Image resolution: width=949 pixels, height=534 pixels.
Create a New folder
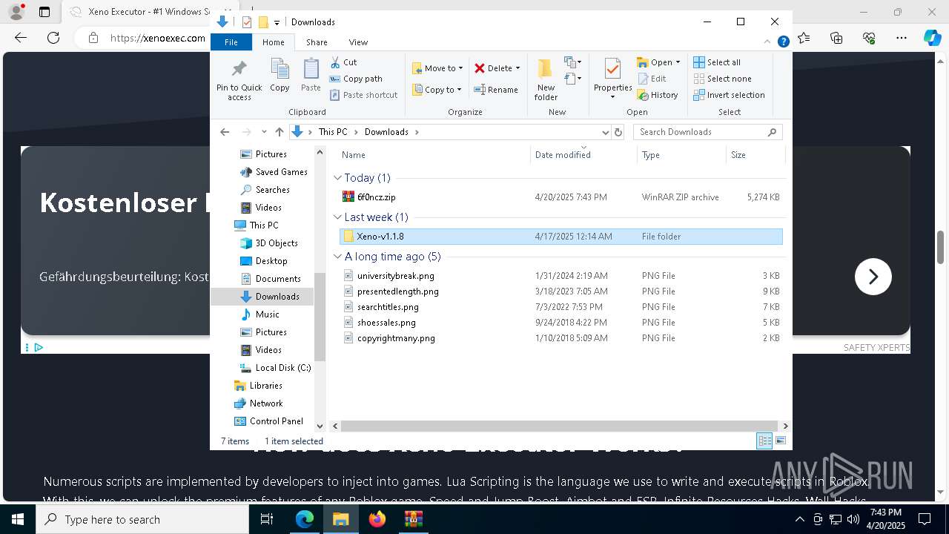(546, 80)
